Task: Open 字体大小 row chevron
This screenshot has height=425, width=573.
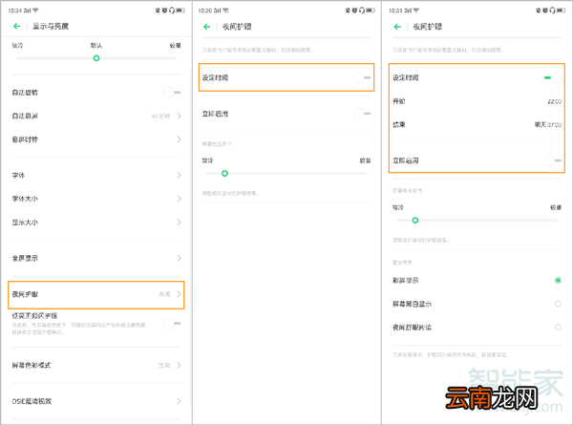Action: [x=180, y=199]
